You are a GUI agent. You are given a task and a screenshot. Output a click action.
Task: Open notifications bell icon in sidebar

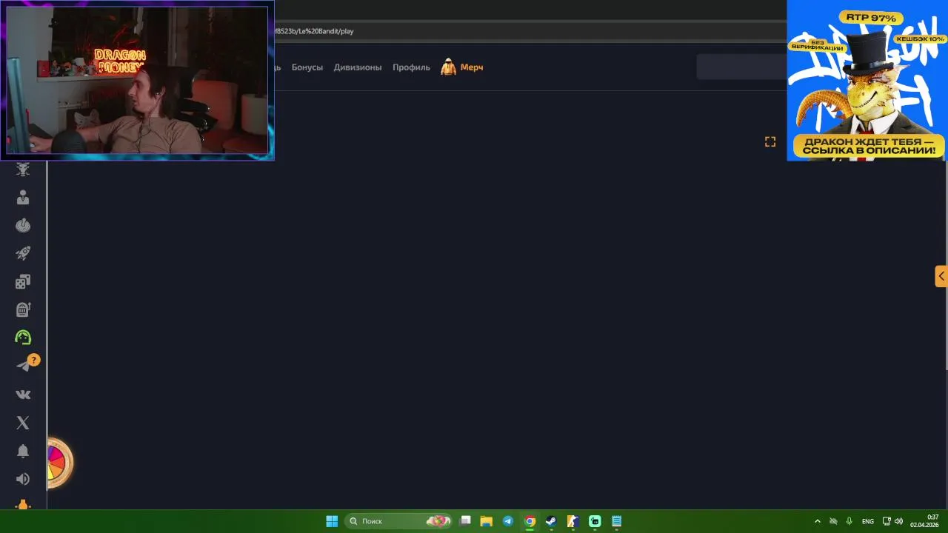pyautogui.click(x=23, y=451)
